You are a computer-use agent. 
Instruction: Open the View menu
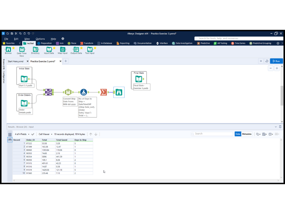click(27, 39)
